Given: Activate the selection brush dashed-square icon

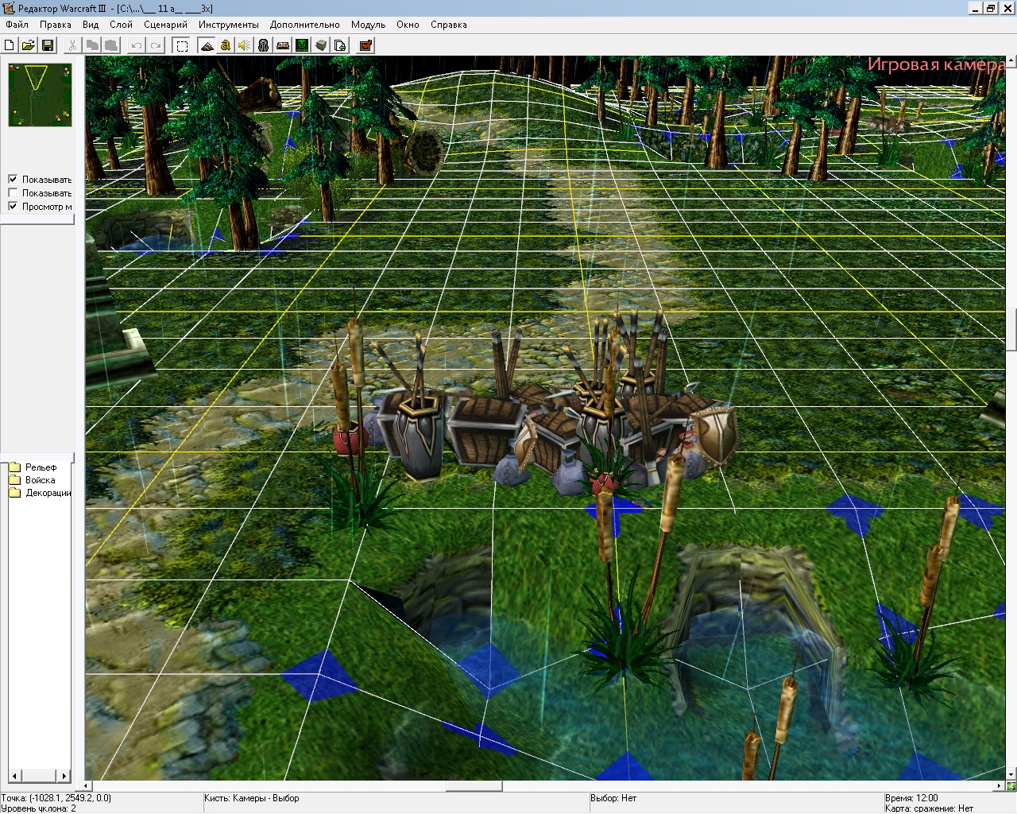Looking at the screenshot, I should click(182, 45).
